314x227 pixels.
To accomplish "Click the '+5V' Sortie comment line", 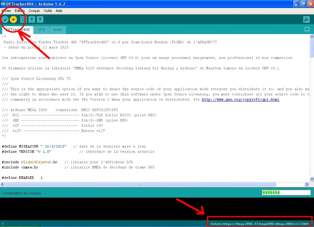I will [x=53, y=125].
